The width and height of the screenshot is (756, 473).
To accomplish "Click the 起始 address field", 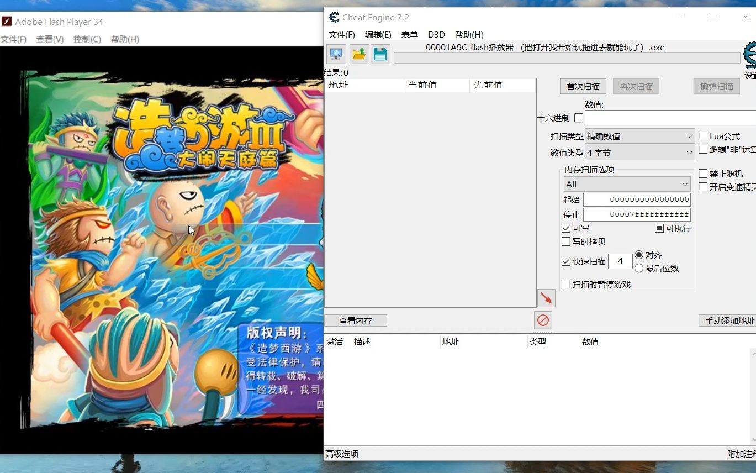I will [x=637, y=199].
